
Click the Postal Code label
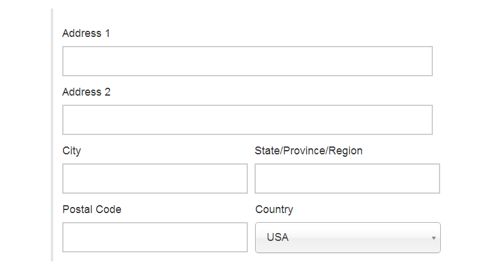tap(91, 209)
